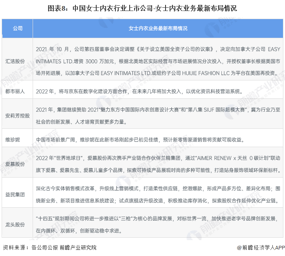
Task: Click the 在内循环、双循环 line
Action: [79, 231]
